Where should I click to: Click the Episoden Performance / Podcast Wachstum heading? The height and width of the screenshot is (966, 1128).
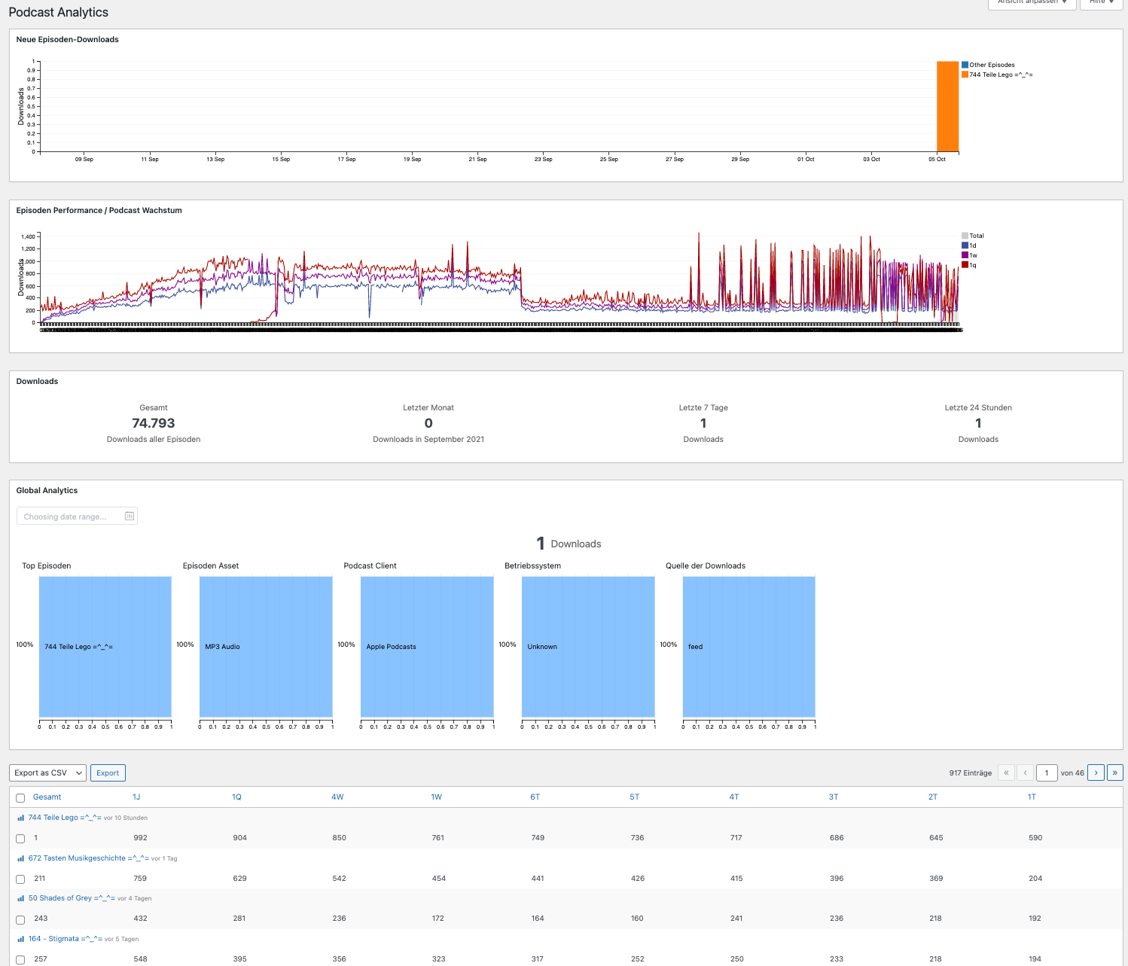[x=99, y=211]
